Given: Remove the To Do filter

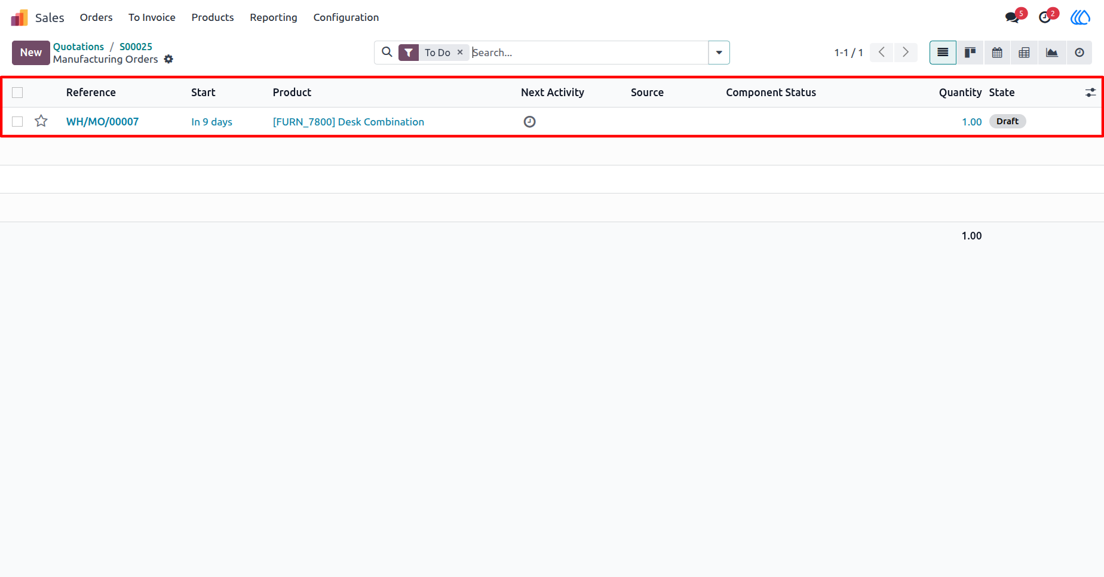Looking at the screenshot, I should [x=460, y=52].
